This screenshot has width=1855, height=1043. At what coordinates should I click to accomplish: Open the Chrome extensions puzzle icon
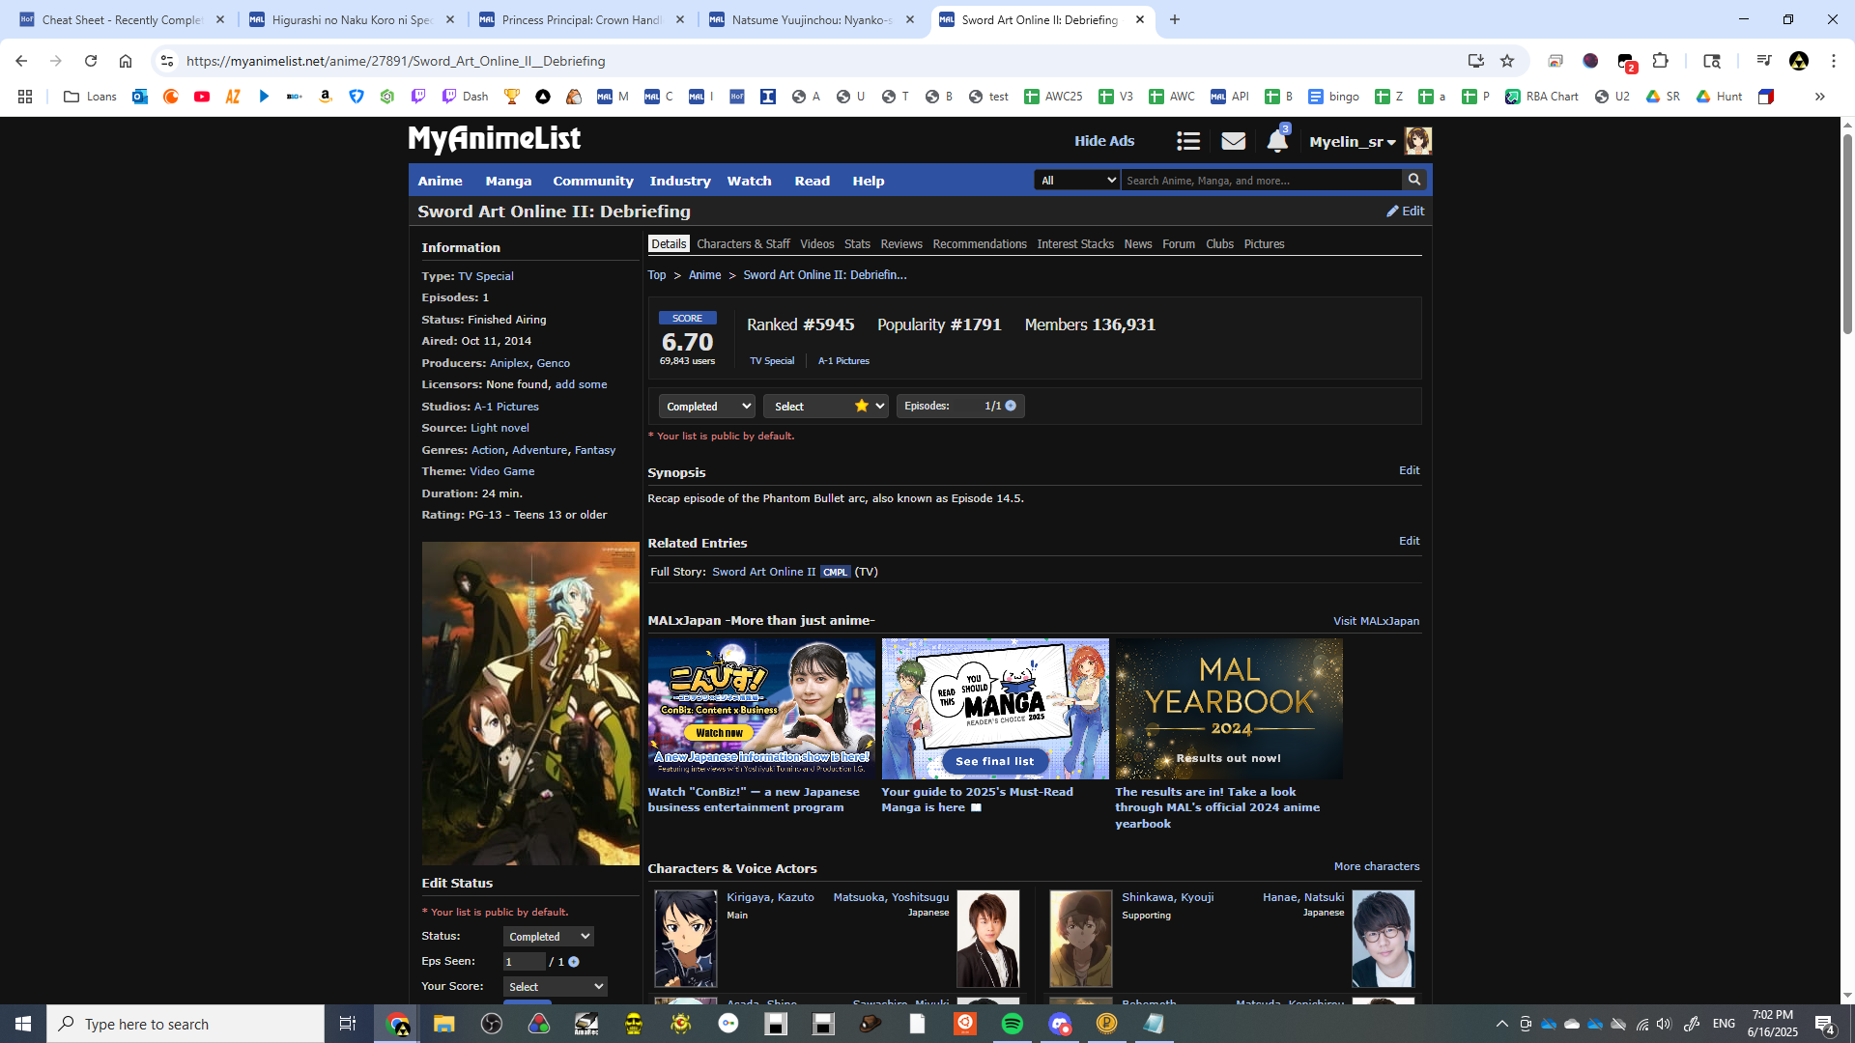click(x=1660, y=61)
